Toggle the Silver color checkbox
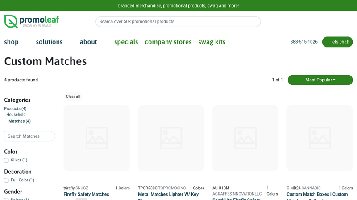357x200 pixels. point(6,160)
